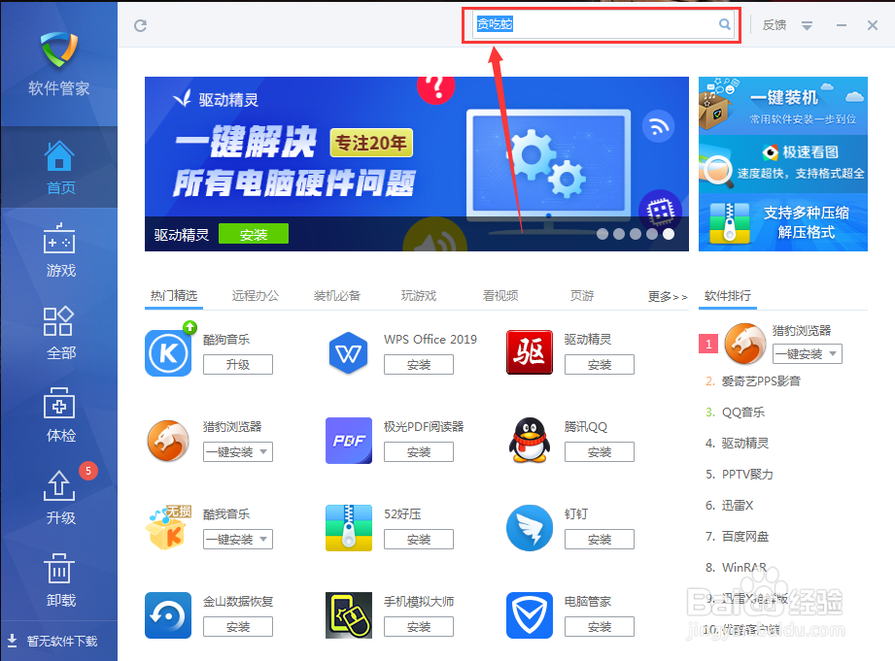Install 金山数据恢复
The image size is (895, 661).
[x=238, y=626]
